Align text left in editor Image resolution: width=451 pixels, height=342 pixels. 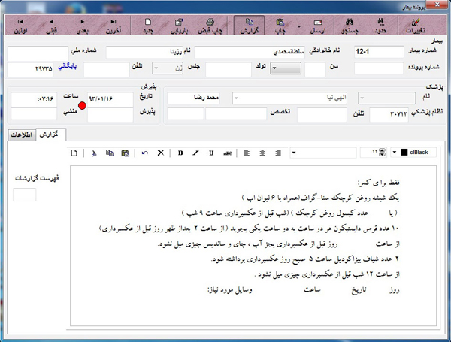pyautogui.click(x=247, y=153)
